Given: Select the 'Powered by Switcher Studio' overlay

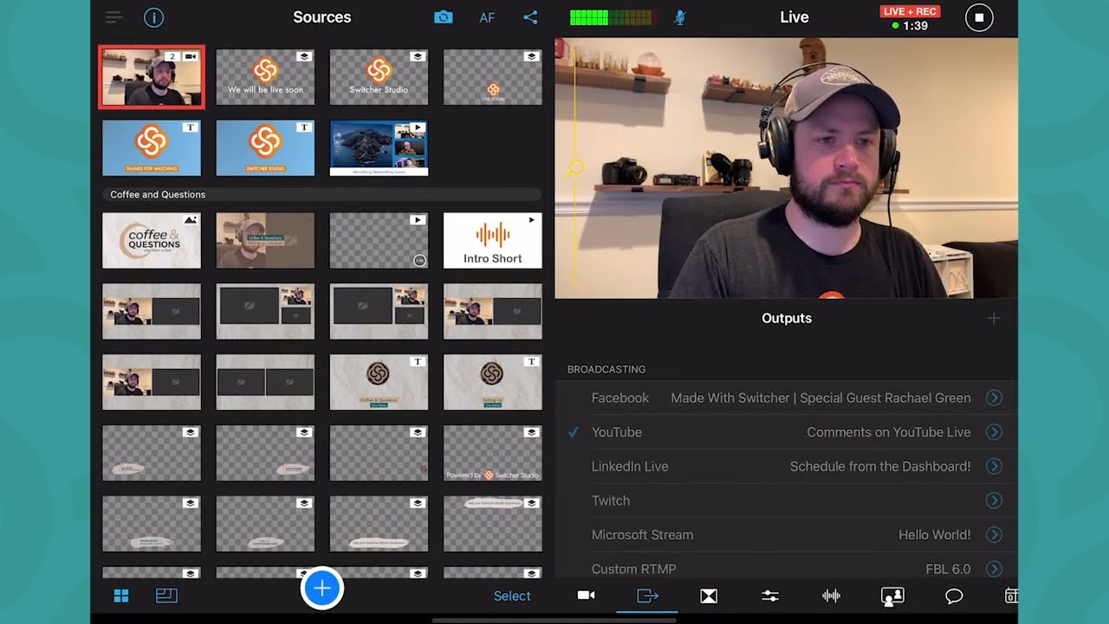Looking at the screenshot, I should click(x=492, y=452).
